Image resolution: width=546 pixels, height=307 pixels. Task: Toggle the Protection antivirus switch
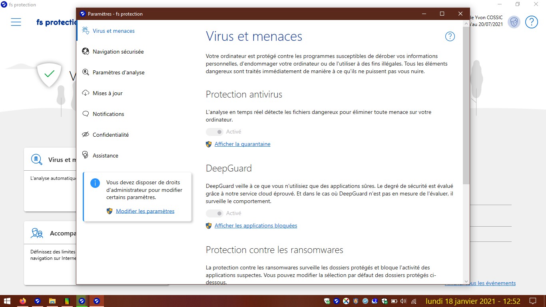215,132
